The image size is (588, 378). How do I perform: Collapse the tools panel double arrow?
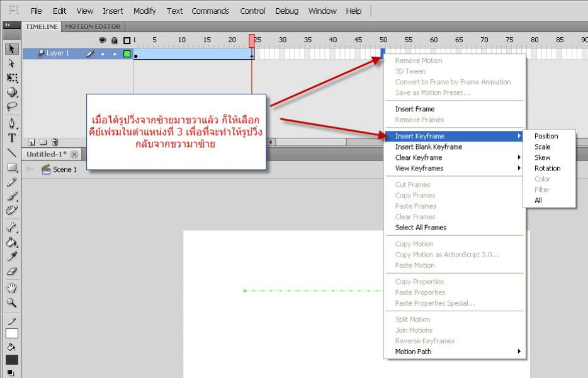tap(7, 25)
